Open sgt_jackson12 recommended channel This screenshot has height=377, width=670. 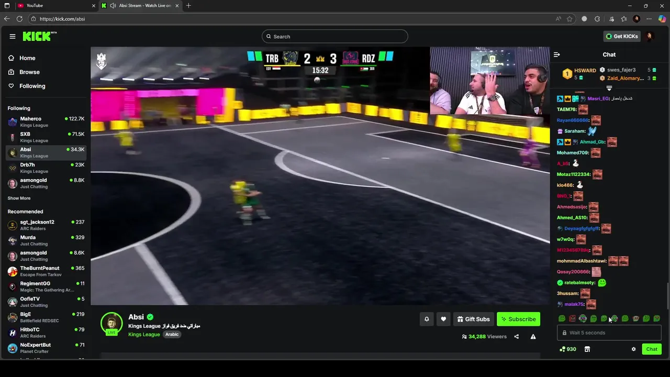coord(46,225)
